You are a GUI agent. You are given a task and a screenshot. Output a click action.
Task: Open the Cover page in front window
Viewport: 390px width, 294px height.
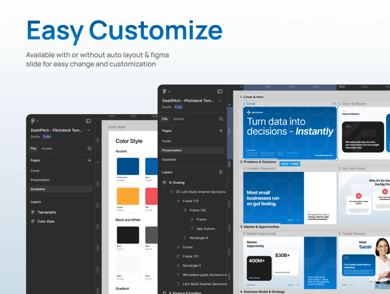[x=167, y=141]
